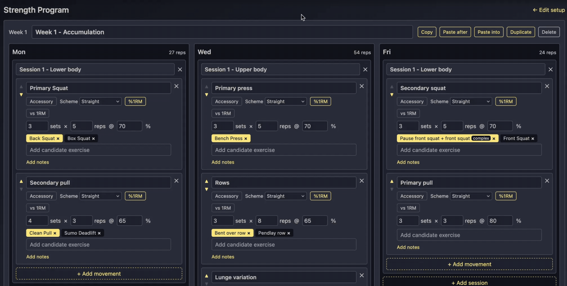Screen dimensions: 567x286
Task: Go back via the Edit setup link
Action: coord(549,10)
